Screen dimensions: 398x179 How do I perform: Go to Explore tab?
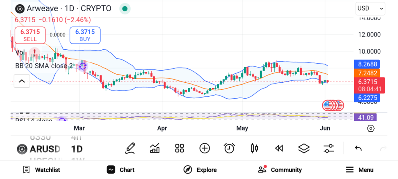pyautogui.click(x=200, y=170)
